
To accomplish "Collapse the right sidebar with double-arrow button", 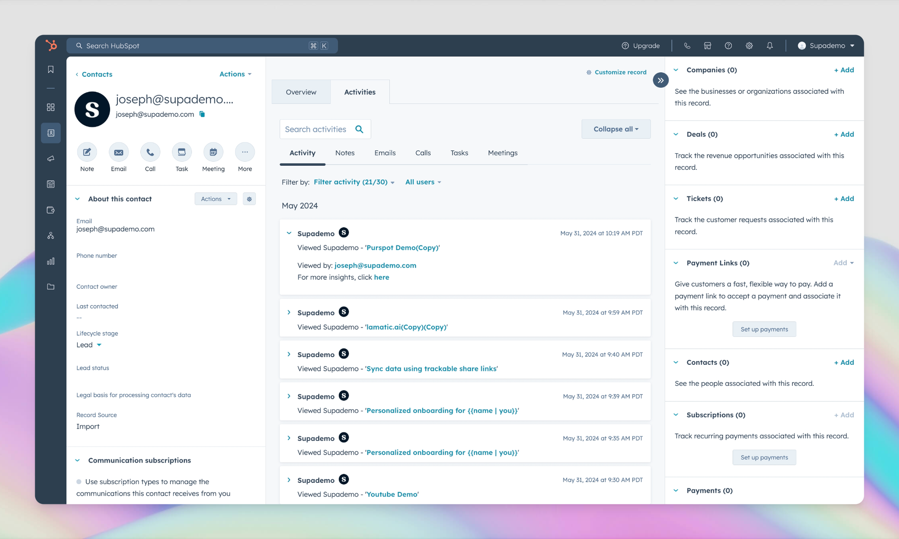I will coord(660,80).
